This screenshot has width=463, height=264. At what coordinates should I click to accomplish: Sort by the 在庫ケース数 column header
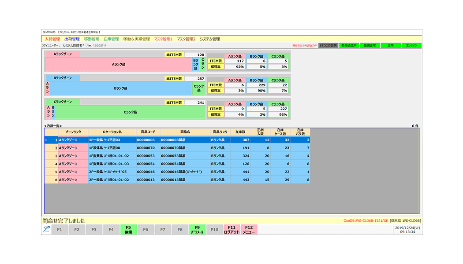click(x=280, y=132)
